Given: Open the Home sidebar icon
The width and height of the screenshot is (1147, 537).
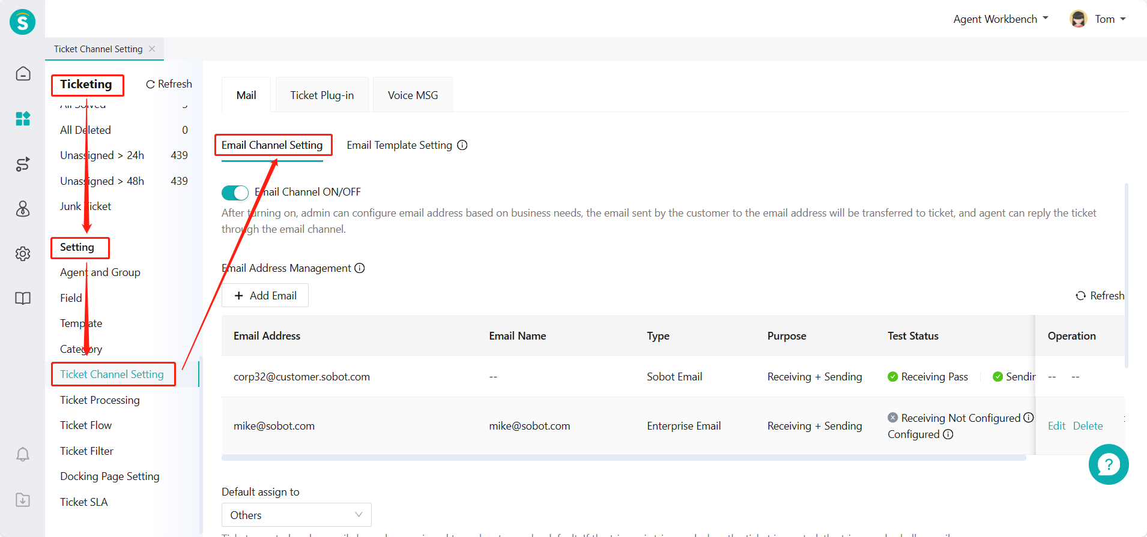Looking at the screenshot, I should (x=23, y=74).
